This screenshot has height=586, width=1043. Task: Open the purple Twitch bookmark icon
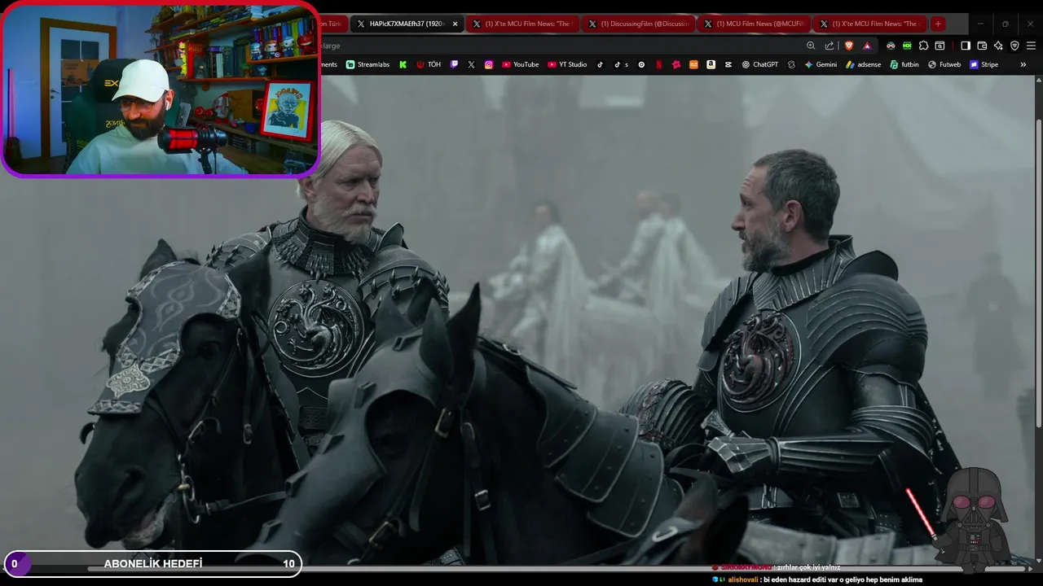pos(454,64)
